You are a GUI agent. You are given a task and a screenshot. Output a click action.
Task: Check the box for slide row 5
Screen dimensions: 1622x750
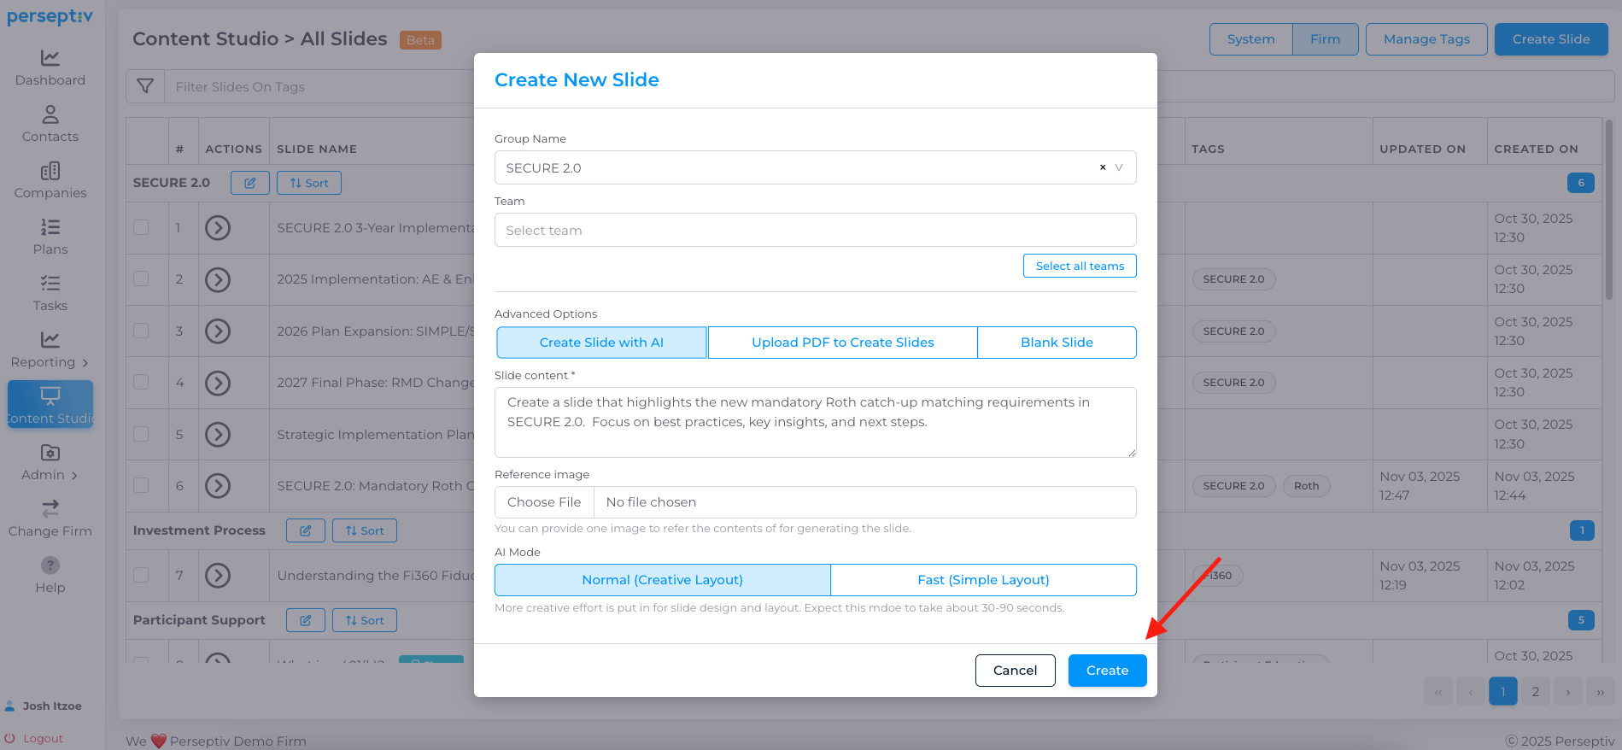click(x=141, y=434)
